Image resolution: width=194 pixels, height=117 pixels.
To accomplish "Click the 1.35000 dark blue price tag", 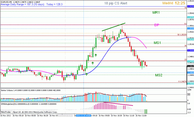I will [x=191, y=50].
